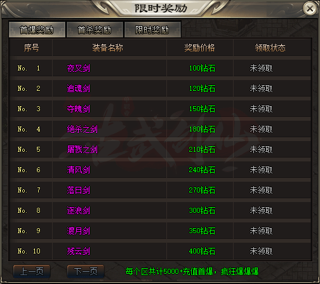
Task: Click the 追魂剑 item entry
Action: click(x=79, y=88)
